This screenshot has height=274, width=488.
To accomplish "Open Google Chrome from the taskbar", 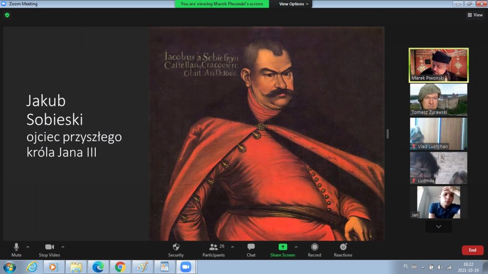I will [120, 267].
